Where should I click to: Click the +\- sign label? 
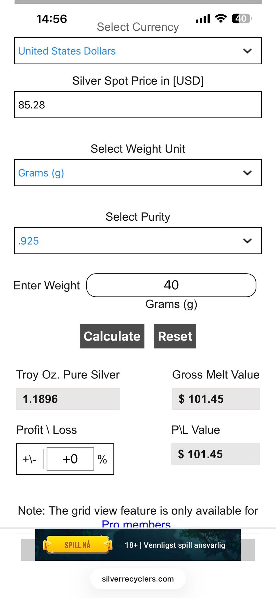pos(29,459)
